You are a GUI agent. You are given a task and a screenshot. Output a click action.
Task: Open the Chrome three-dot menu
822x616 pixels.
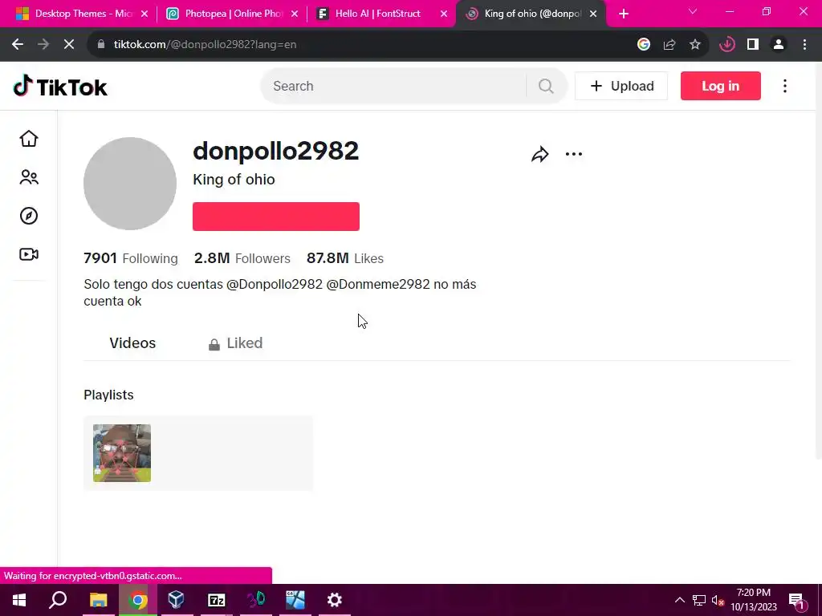coord(804,45)
